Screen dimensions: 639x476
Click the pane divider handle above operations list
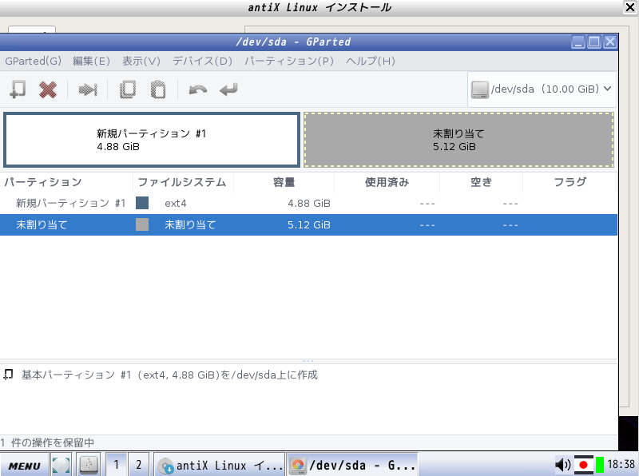click(308, 361)
